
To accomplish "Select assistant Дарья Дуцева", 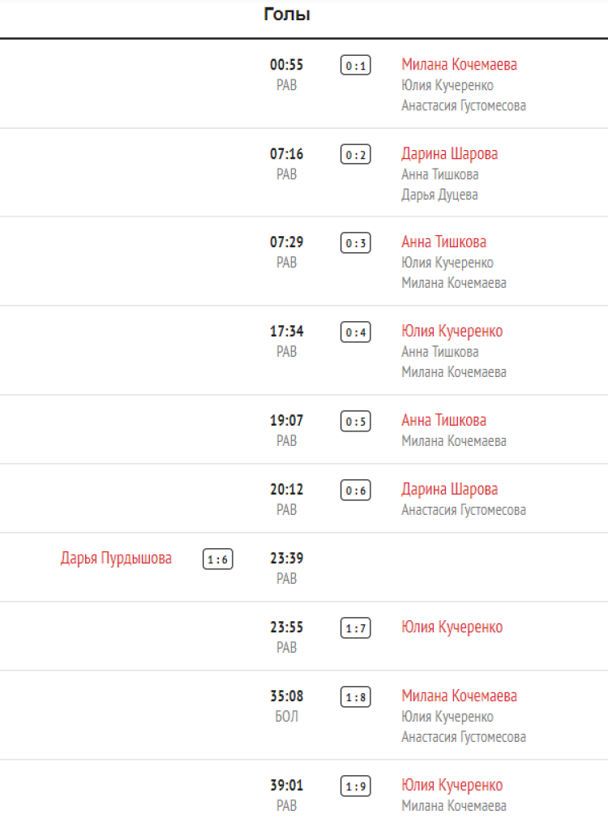I will [439, 195].
